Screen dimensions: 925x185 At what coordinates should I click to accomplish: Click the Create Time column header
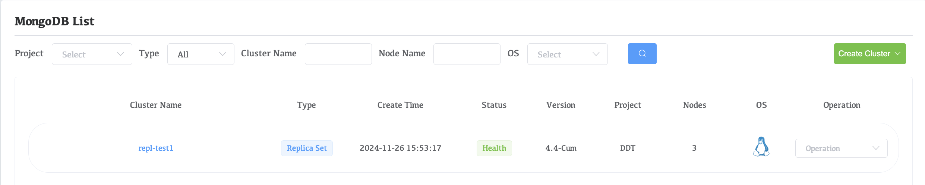400,105
